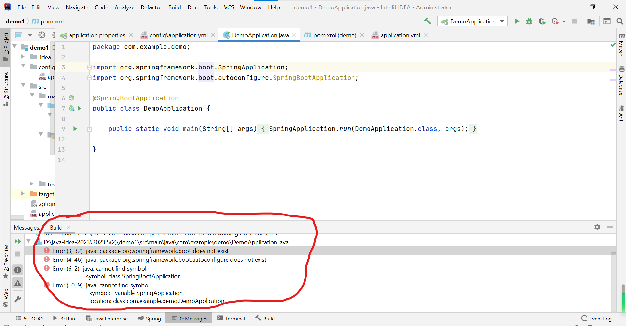Toggle the Favorites tool window stripe
This screenshot has width=626, height=326.
pyautogui.click(x=6, y=262)
